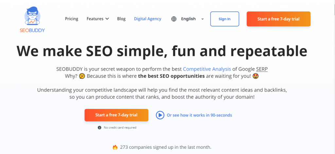Click the star-eyes emoji at sentence end
Viewport: 335px width, 154px height.
click(x=256, y=76)
